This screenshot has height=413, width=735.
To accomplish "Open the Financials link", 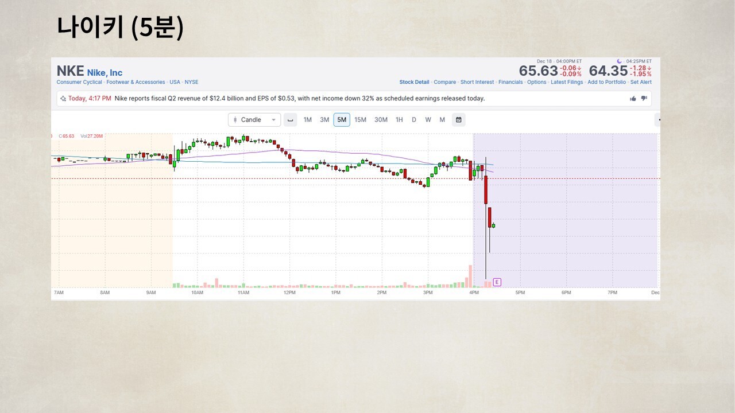I will 510,82.
